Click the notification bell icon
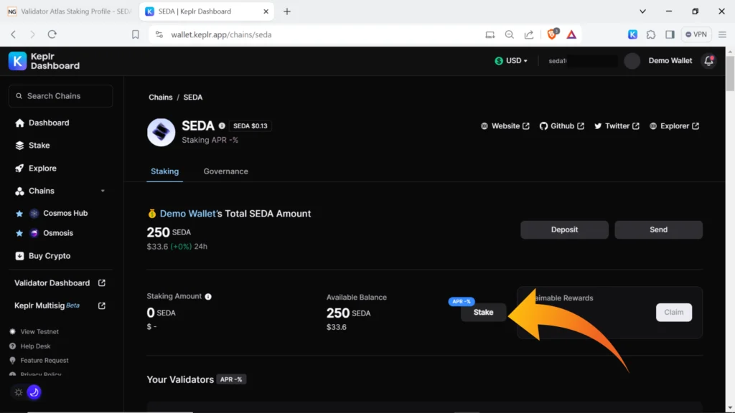The width and height of the screenshot is (735, 413). click(x=709, y=61)
